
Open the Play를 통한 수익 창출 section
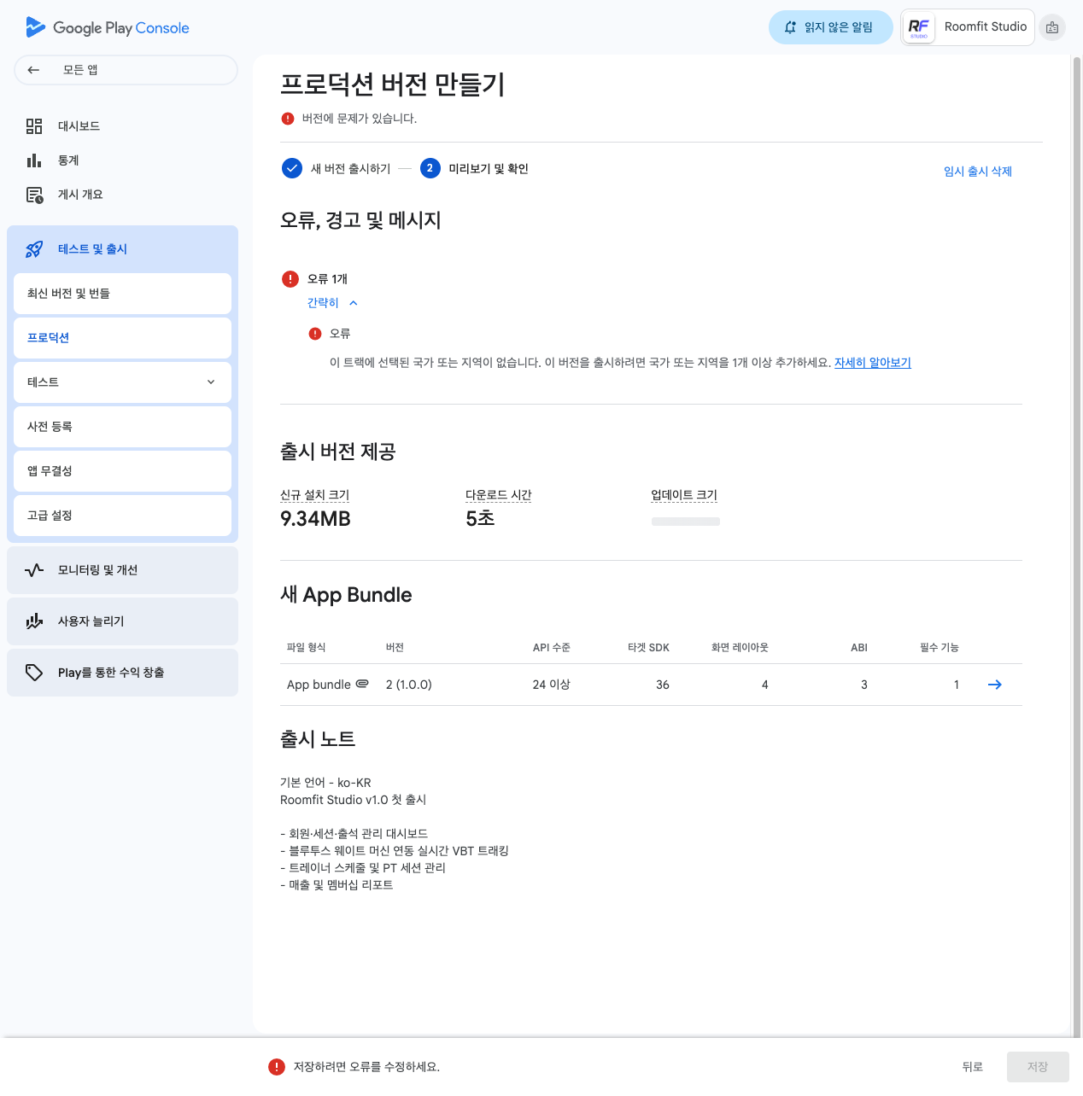point(122,673)
